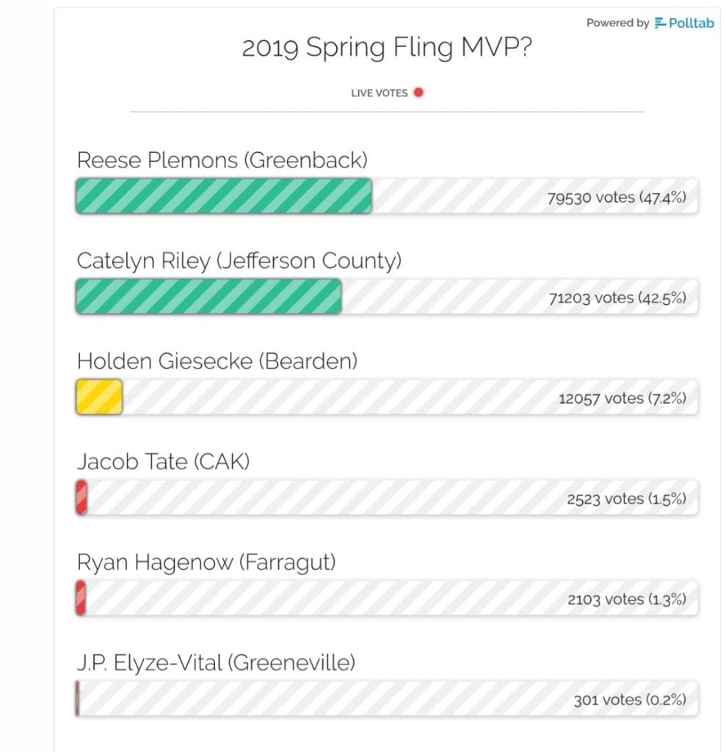Select Ryan Hagenow (Farragut) option
Viewport: 726px width, 752px height.
tap(206, 563)
